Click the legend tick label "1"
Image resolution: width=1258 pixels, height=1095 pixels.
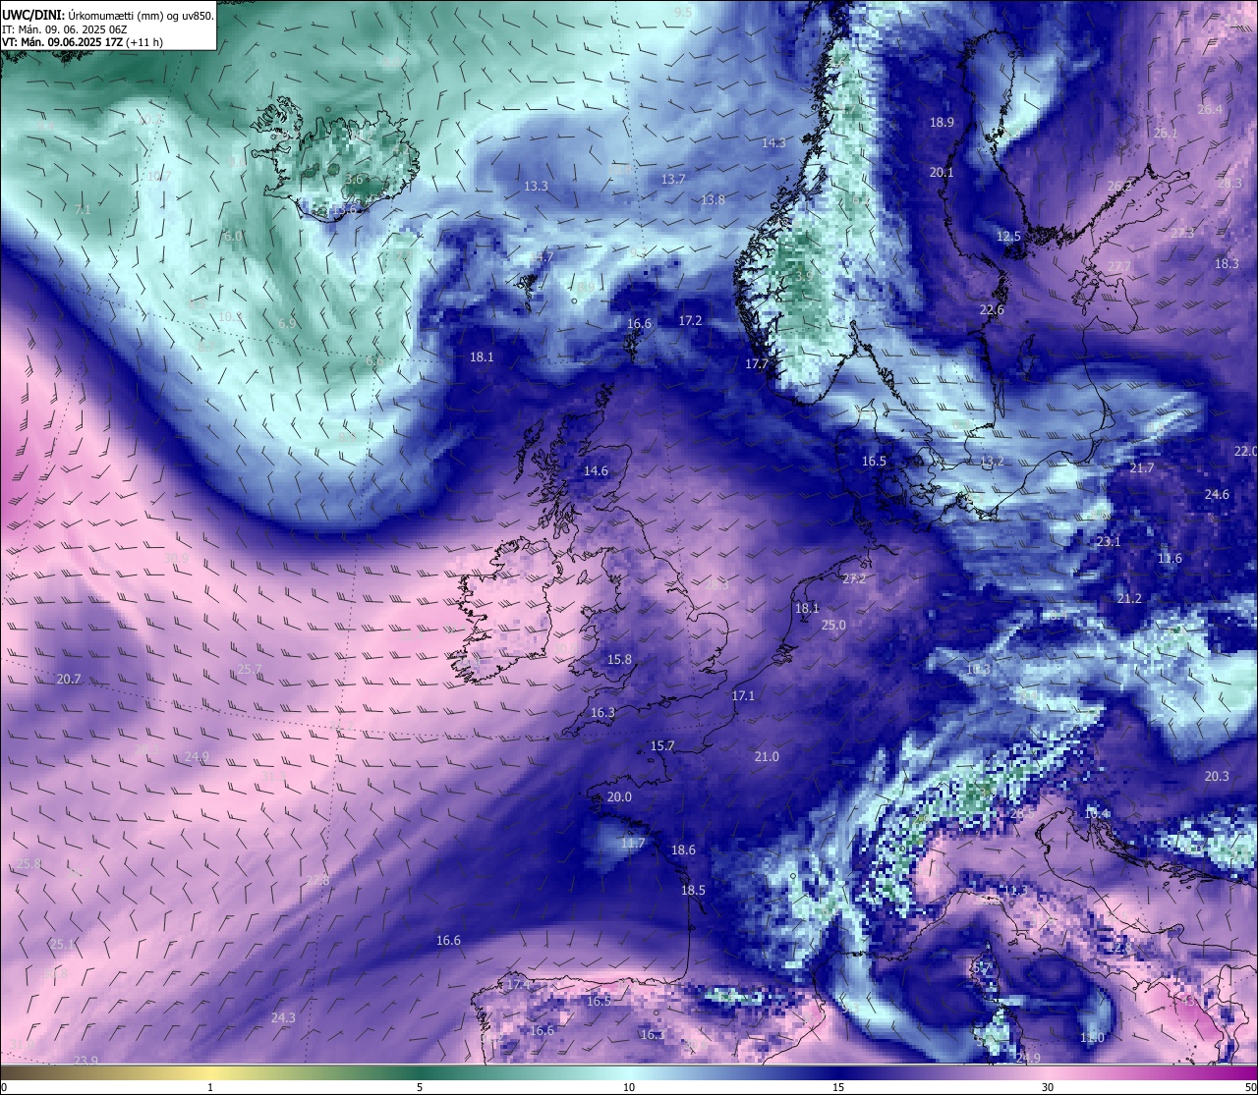tap(210, 1087)
